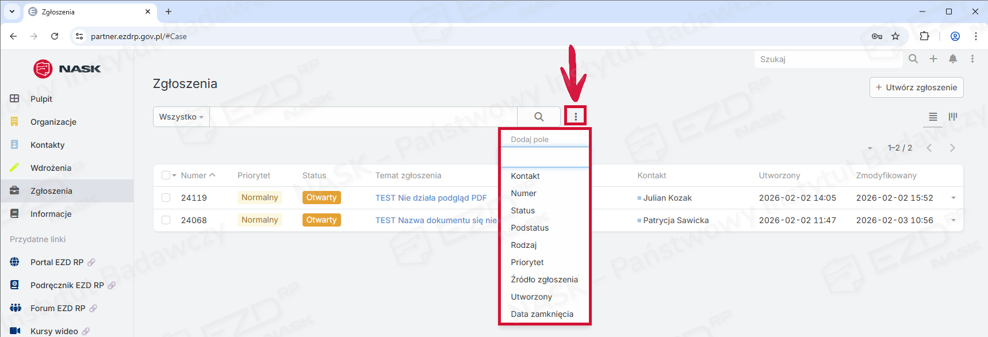The image size is (988, 337).
Task: Click the Otwarty status of case 24119
Action: [x=321, y=198]
